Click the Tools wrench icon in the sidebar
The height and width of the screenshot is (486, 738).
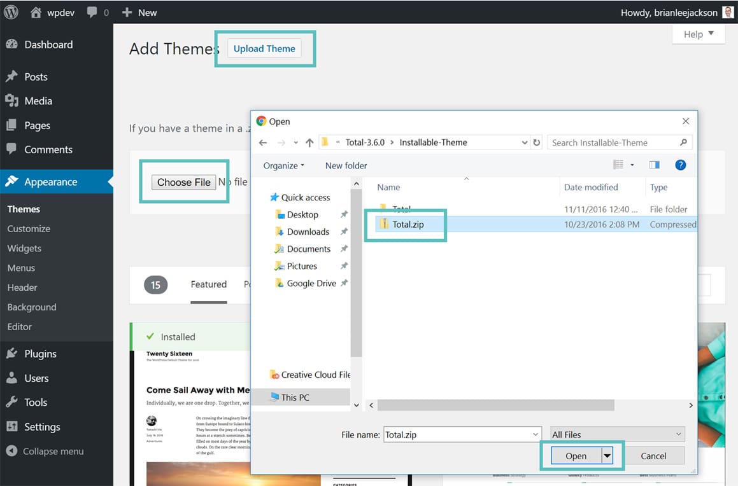[x=13, y=402]
